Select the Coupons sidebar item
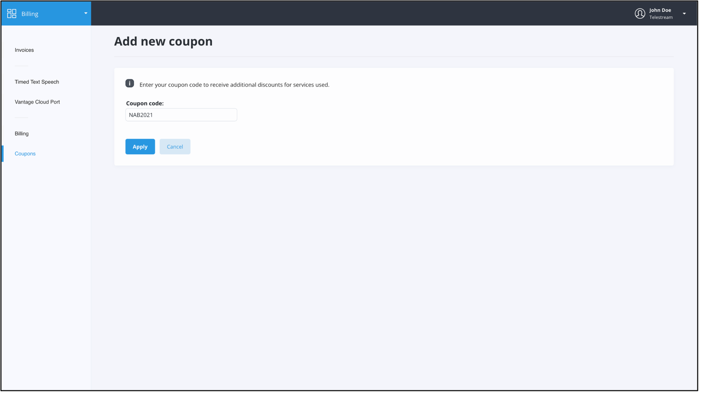Screen dimensions: 701x394 point(25,154)
